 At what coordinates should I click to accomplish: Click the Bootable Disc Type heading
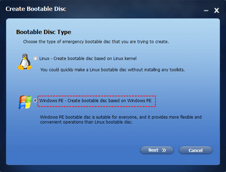(x=44, y=32)
